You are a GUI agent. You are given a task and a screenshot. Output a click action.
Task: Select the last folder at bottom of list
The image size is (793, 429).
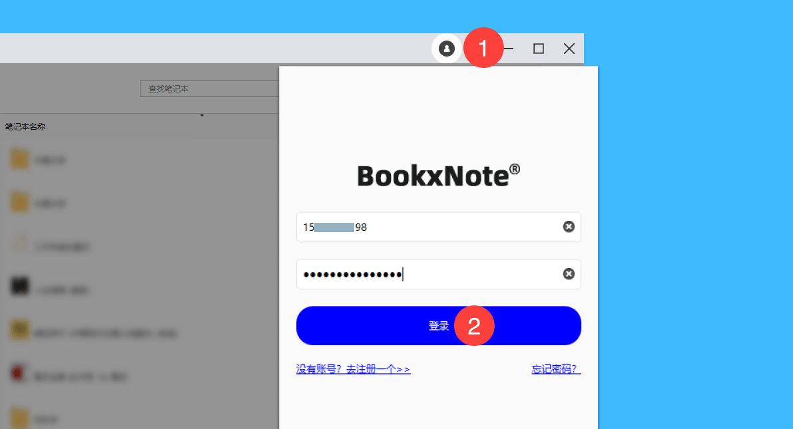tap(20, 418)
